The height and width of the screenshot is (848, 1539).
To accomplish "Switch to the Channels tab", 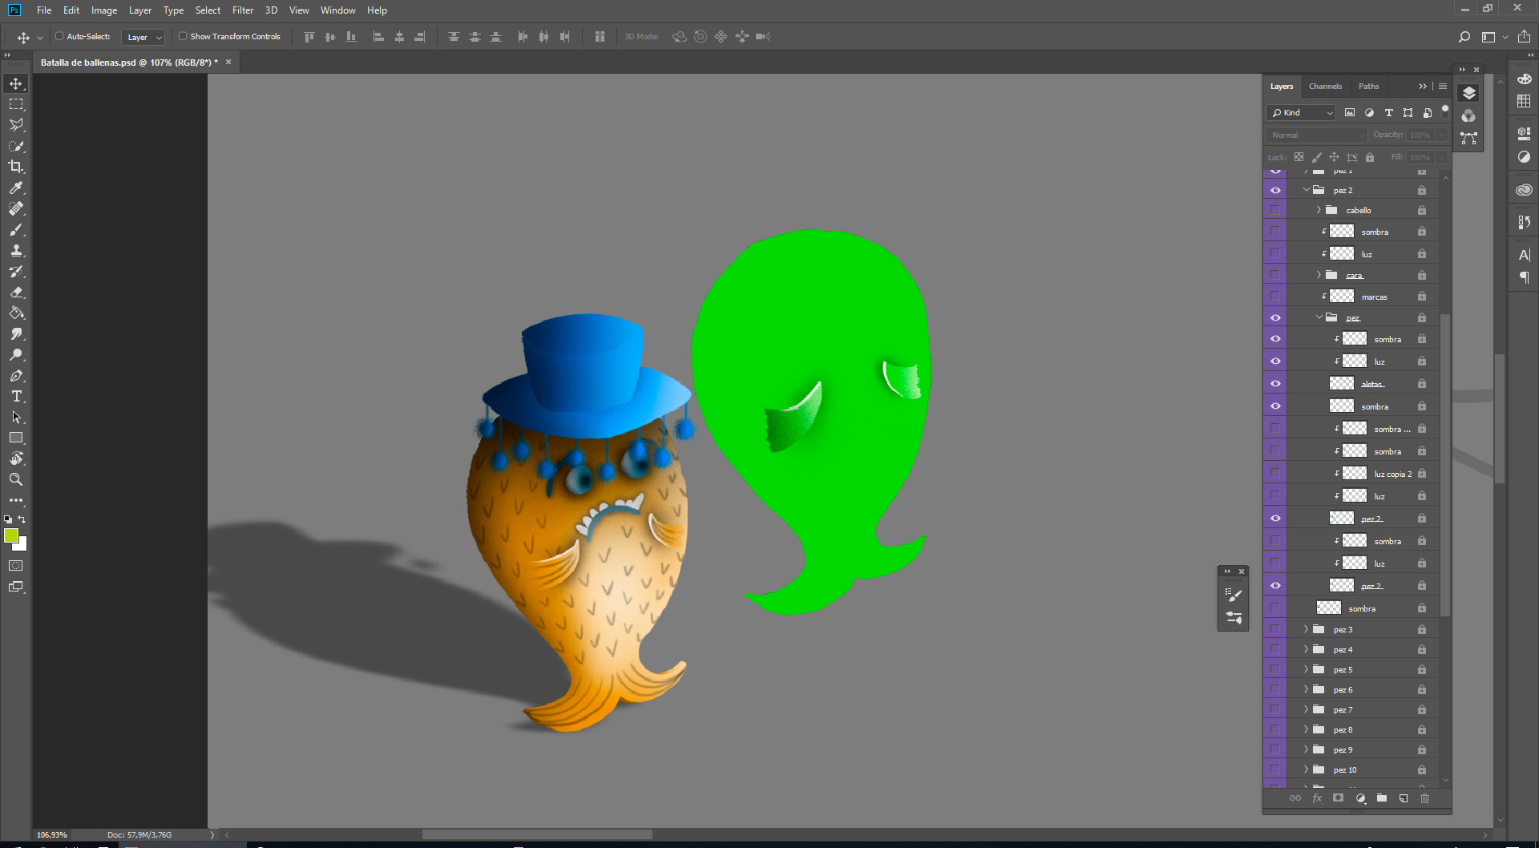I will [x=1325, y=87].
